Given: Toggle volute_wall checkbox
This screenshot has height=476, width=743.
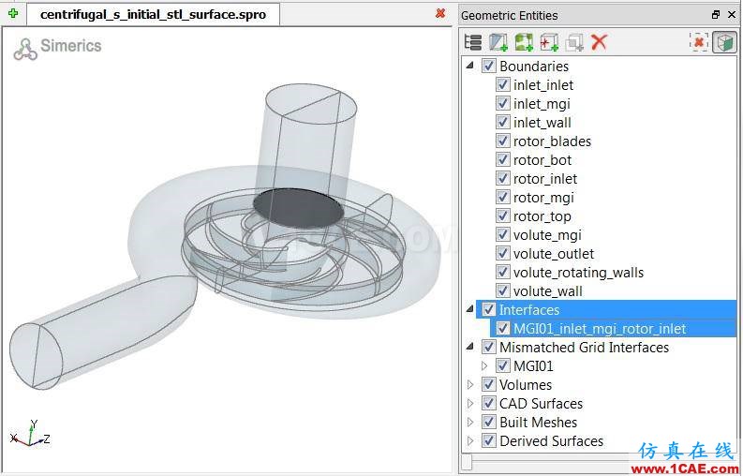Looking at the screenshot, I should tap(503, 291).
